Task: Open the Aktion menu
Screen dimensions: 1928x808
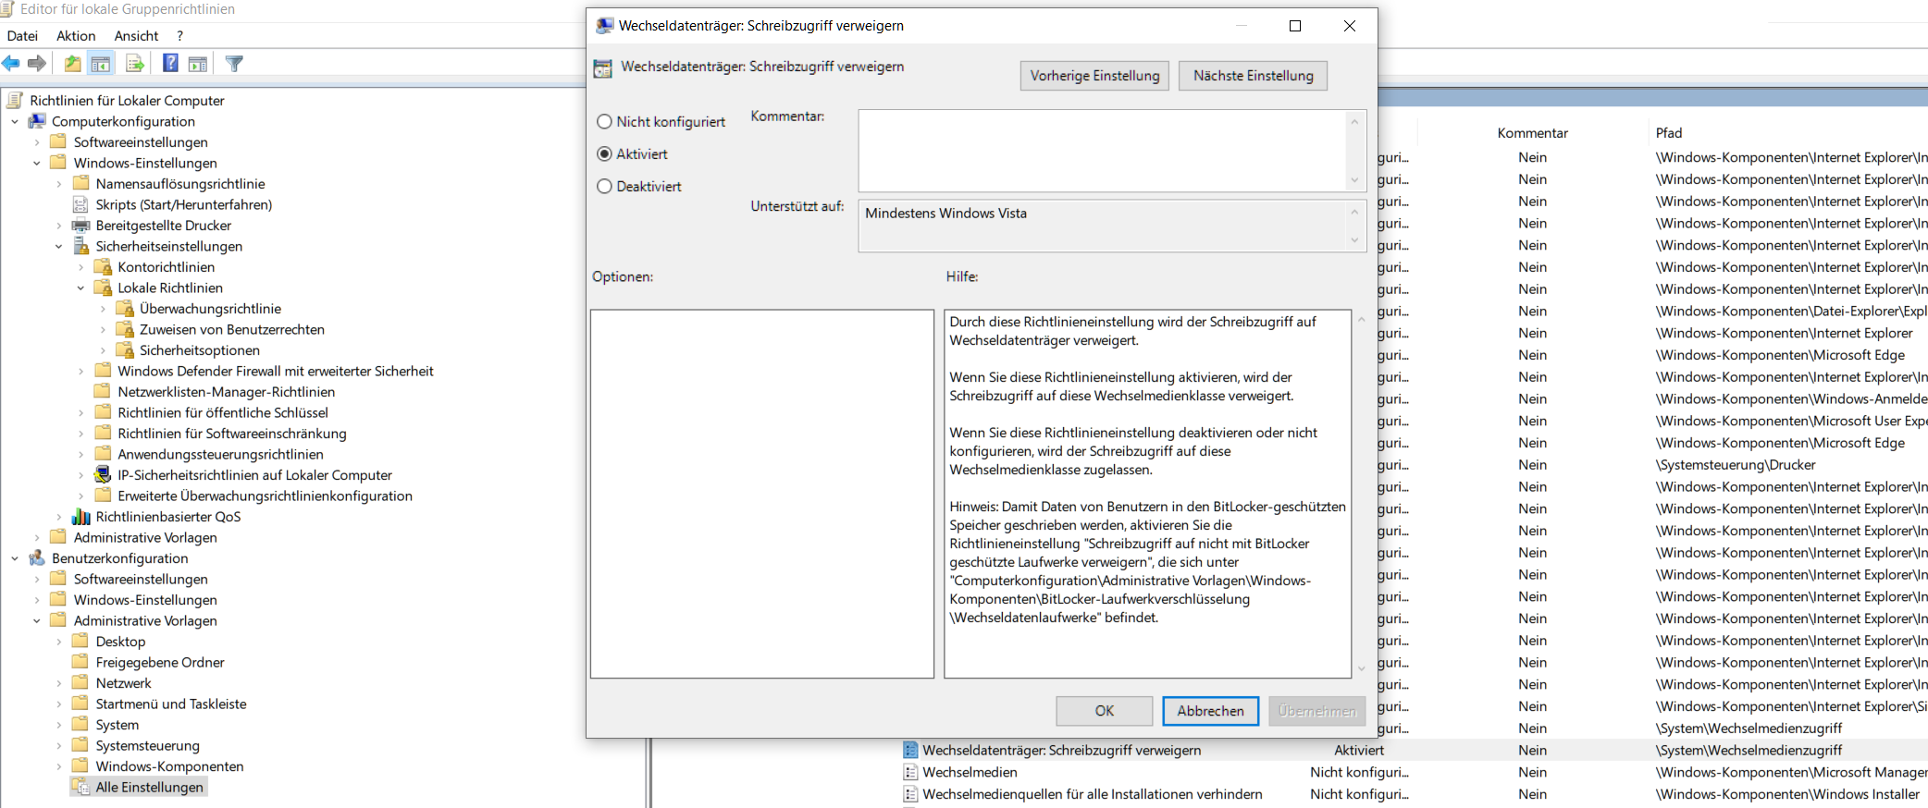Action: click(76, 36)
